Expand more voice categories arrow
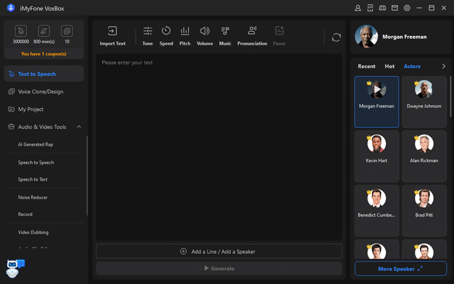The width and height of the screenshot is (454, 284). coord(443,66)
